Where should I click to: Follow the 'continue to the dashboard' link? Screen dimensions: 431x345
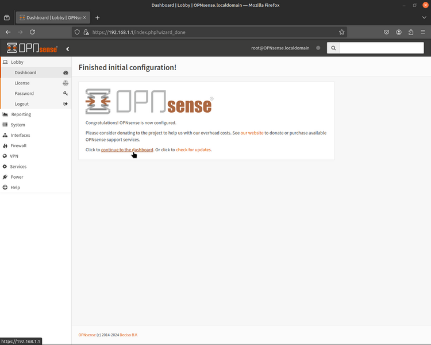coord(127,149)
